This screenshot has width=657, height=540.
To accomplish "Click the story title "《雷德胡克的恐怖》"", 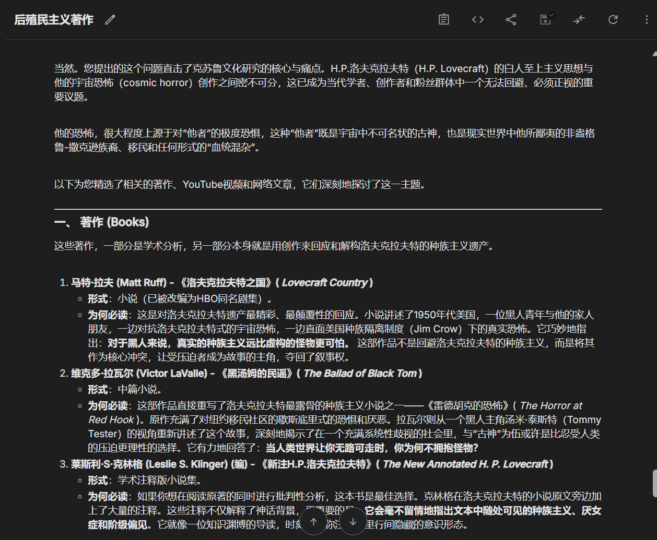I will (x=467, y=406).
